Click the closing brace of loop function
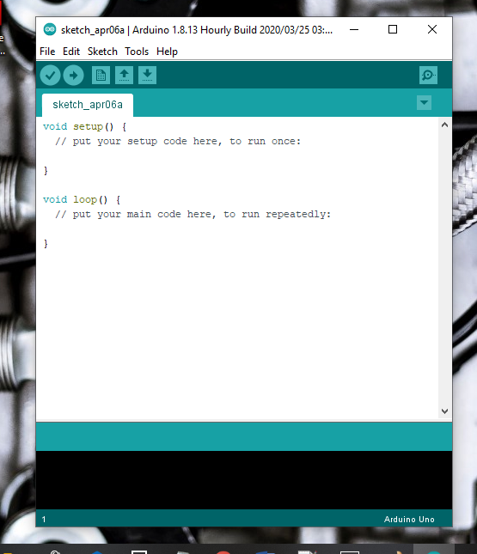 [46, 244]
